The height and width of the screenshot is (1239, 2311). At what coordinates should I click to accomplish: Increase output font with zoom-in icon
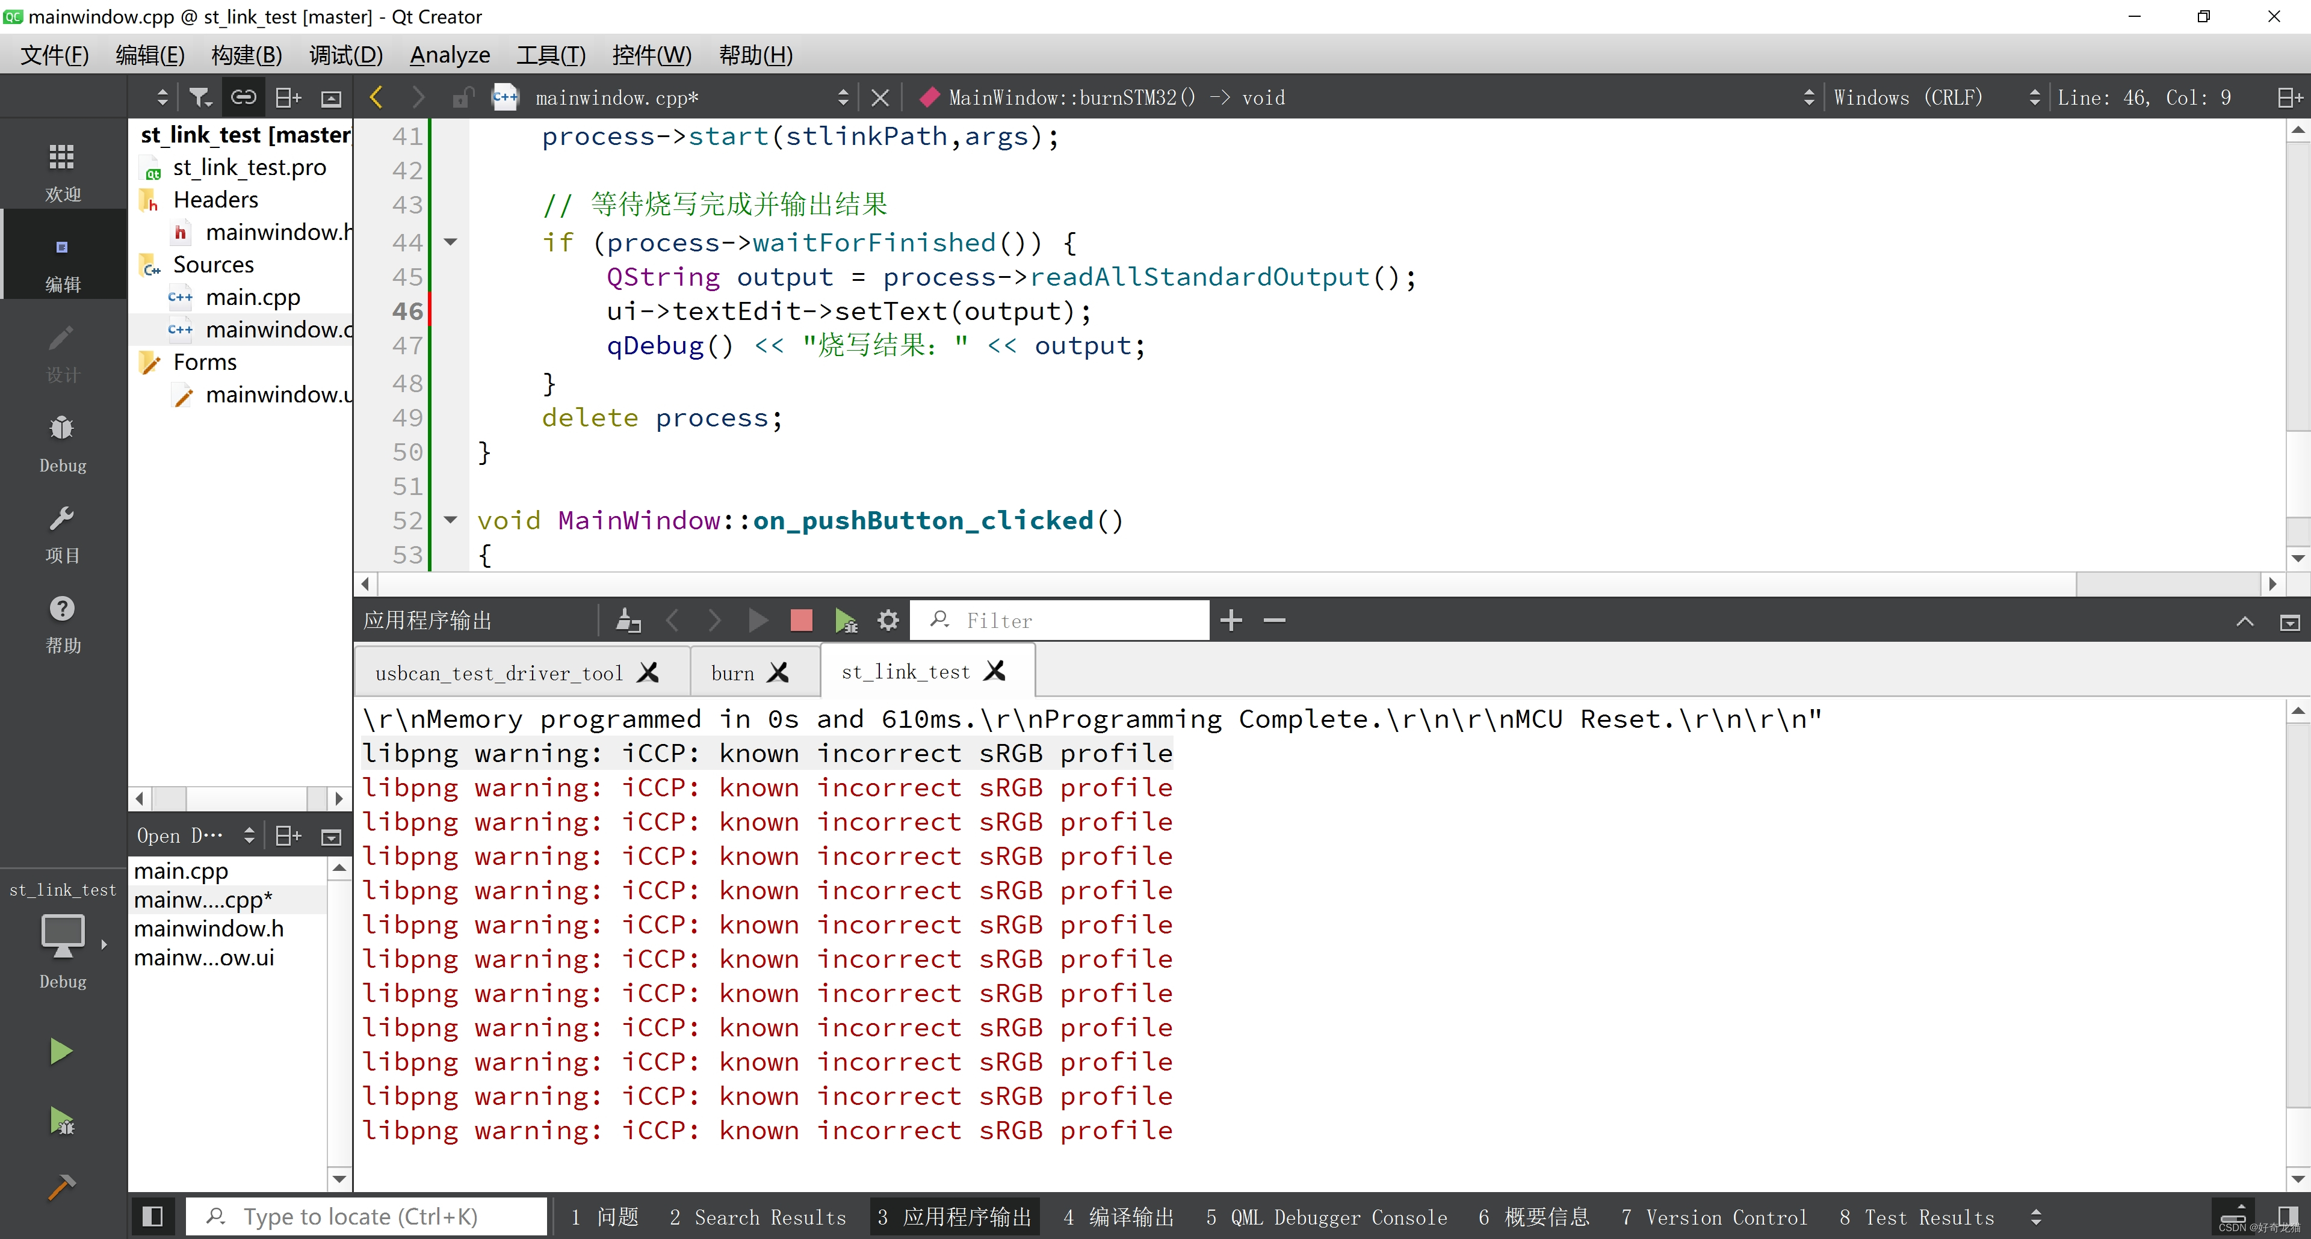pyautogui.click(x=1230, y=619)
